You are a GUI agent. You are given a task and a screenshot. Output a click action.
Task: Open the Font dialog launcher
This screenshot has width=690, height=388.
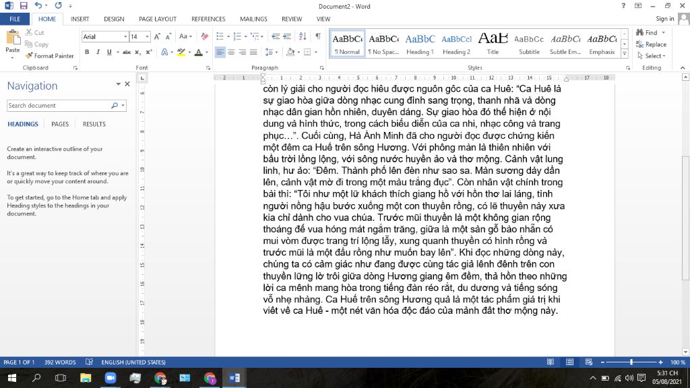(208, 68)
